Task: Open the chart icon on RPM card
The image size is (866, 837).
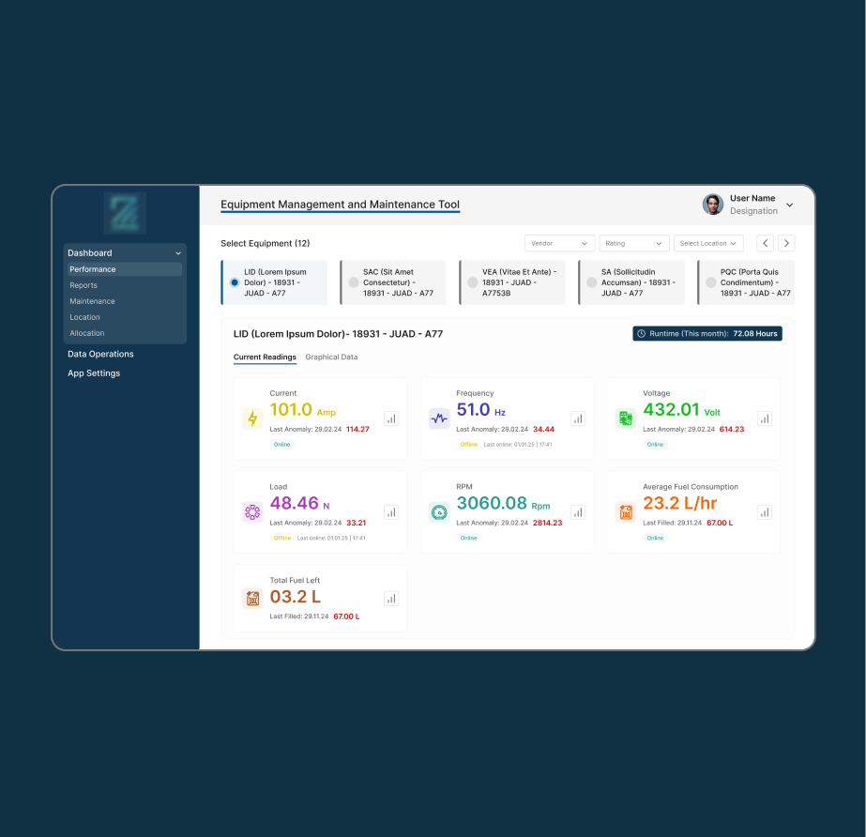Action: pyautogui.click(x=578, y=512)
